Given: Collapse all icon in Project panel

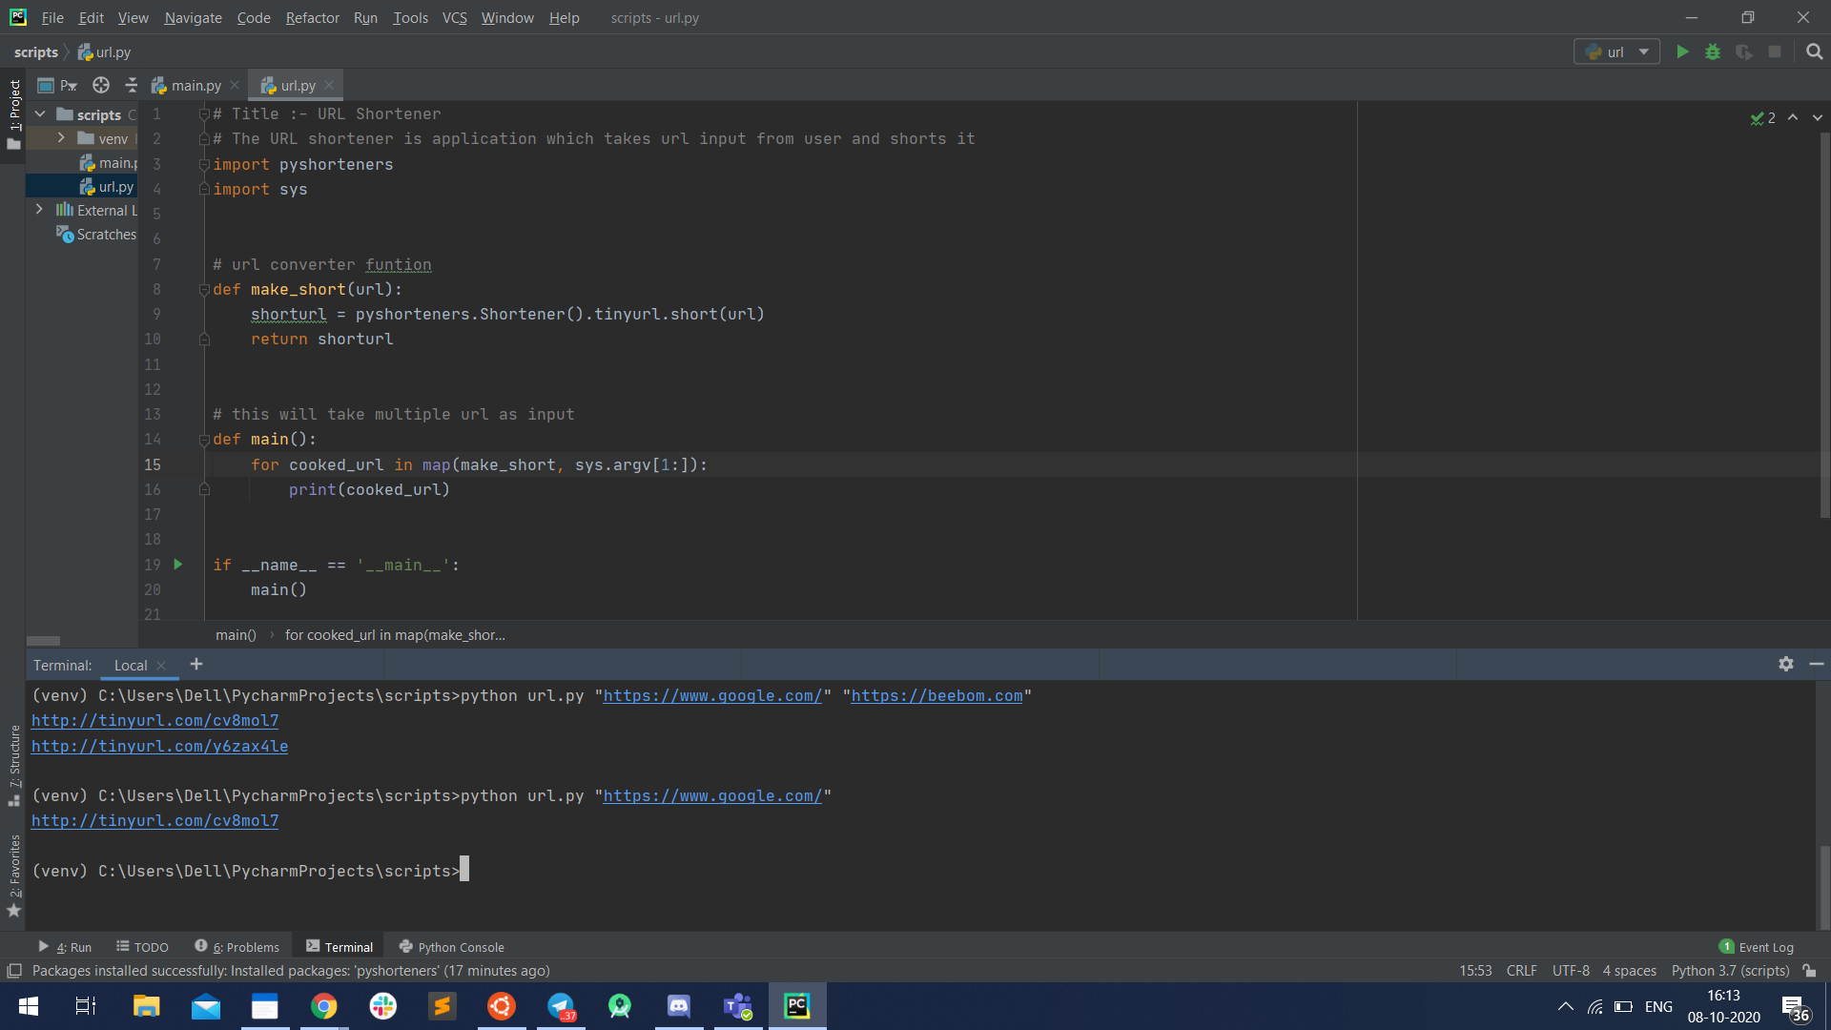Looking at the screenshot, I should tap(131, 85).
